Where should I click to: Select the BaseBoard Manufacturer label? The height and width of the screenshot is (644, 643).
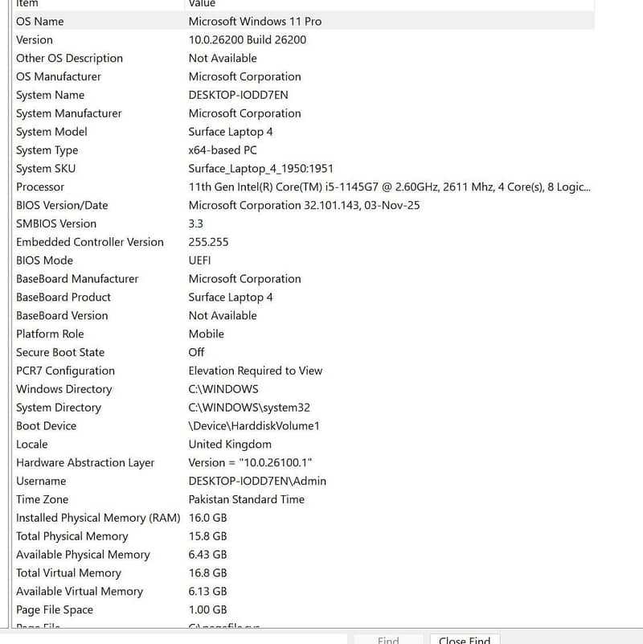pos(77,279)
